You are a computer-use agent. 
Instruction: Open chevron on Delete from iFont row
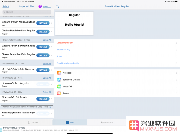(177, 43)
